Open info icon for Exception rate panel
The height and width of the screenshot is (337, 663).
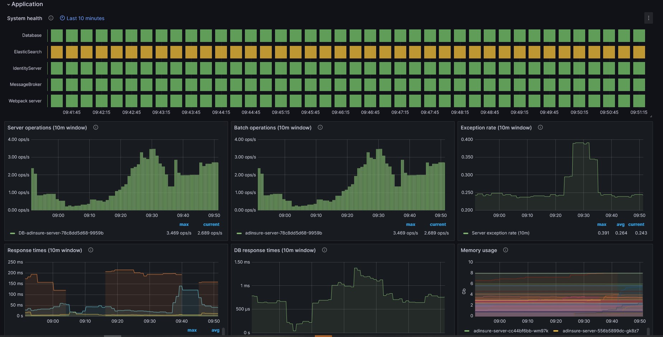click(540, 127)
